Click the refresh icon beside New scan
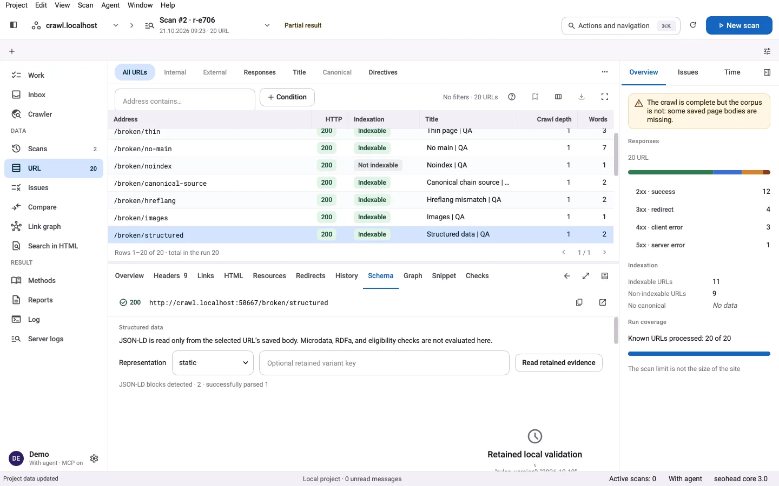Image resolution: width=779 pixels, height=486 pixels. click(x=693, y=25)
